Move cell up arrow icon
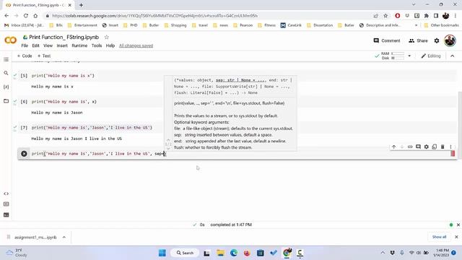Image resolution: width=462 pixels, height=260 pixels. [x=394, y=147]
